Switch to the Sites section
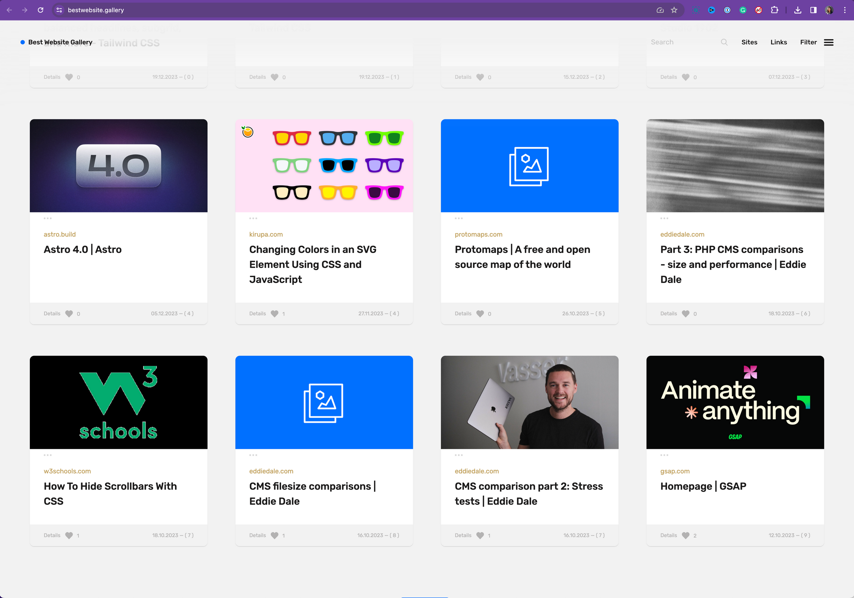The width and height of the screenshot is (854, 598). (x=749, y=42)
